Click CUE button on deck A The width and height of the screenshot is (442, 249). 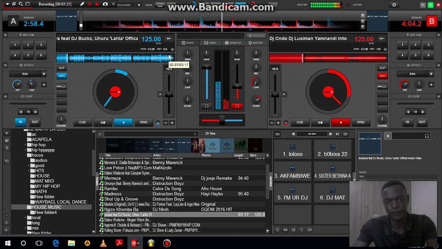click(x=83, y=122)
